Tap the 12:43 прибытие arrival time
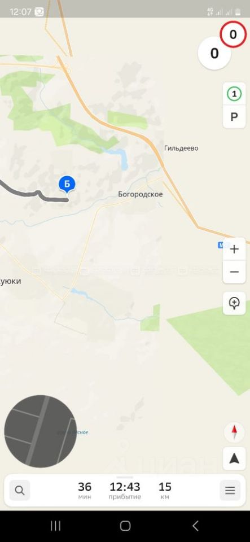250x542 pixels. tap(125, 491)
